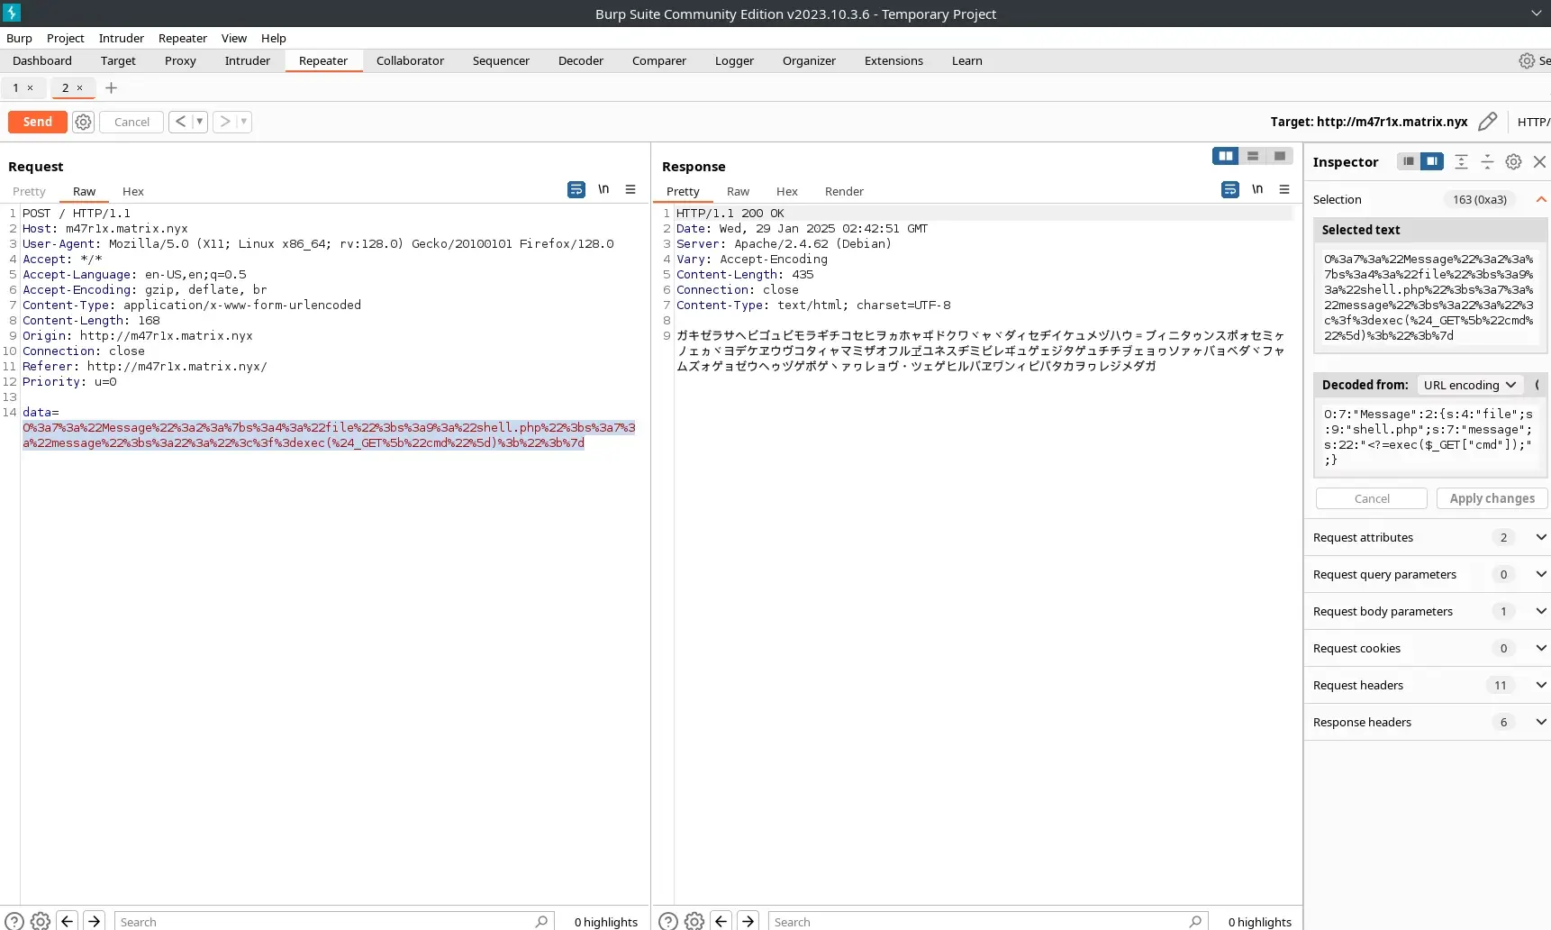Close Repeater tab 2

[79, 87]
